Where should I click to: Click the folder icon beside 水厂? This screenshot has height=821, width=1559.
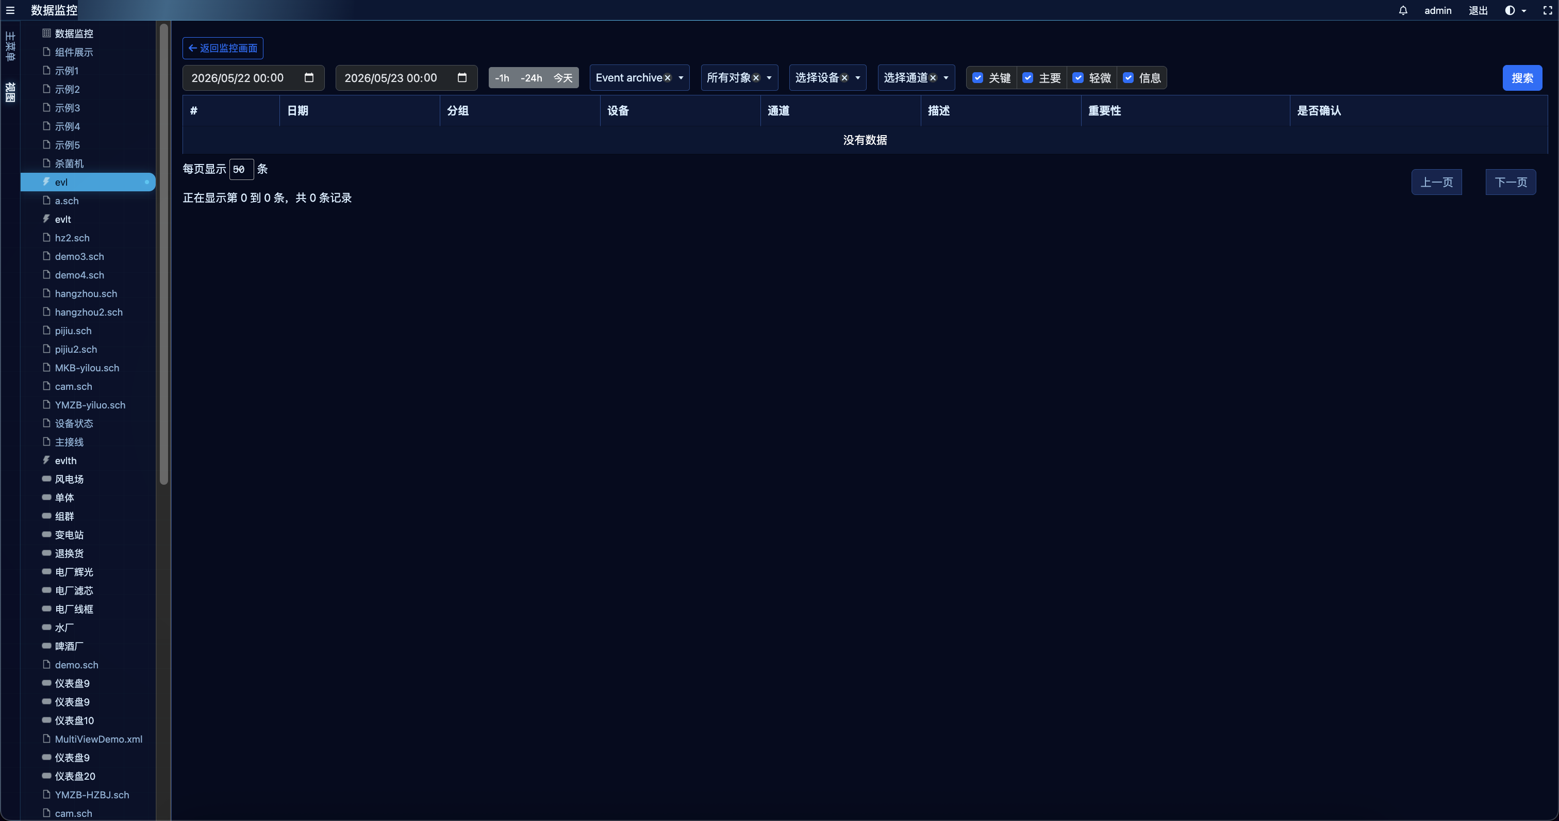[x=46, y=627]
